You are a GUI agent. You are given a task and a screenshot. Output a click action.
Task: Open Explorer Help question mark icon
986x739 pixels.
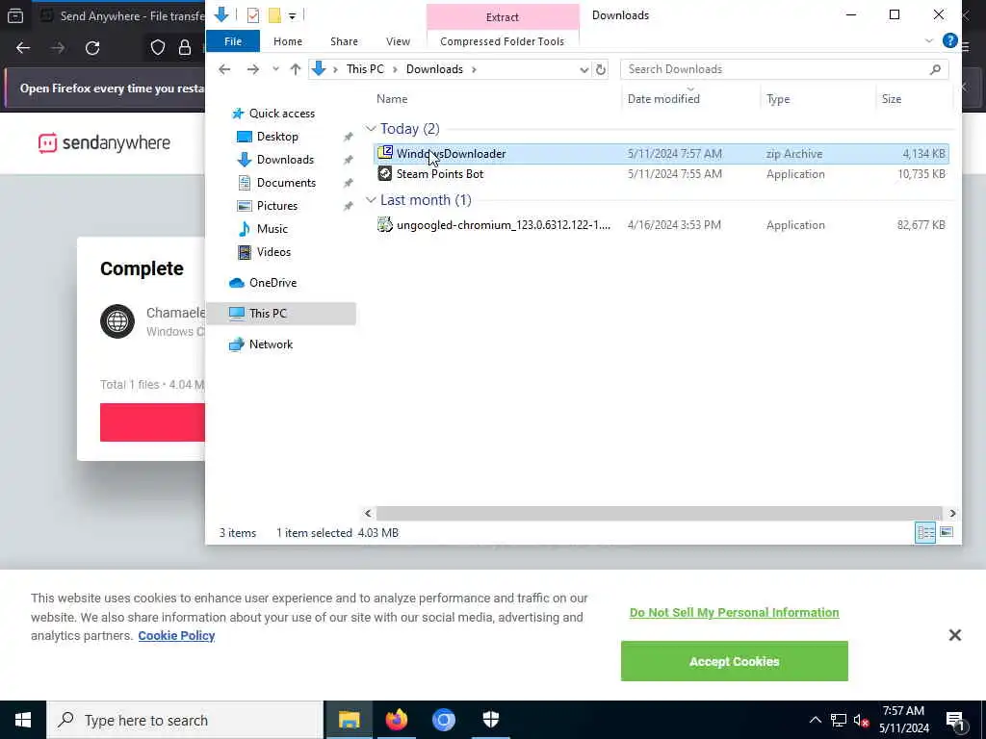[950, 40]
